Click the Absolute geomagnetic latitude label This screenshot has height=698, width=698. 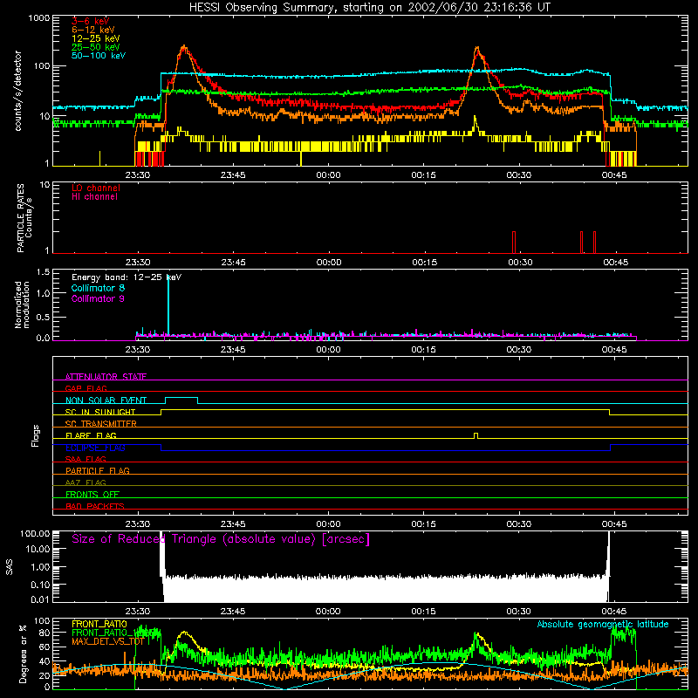pyautogui.click(x=603, y=624)
